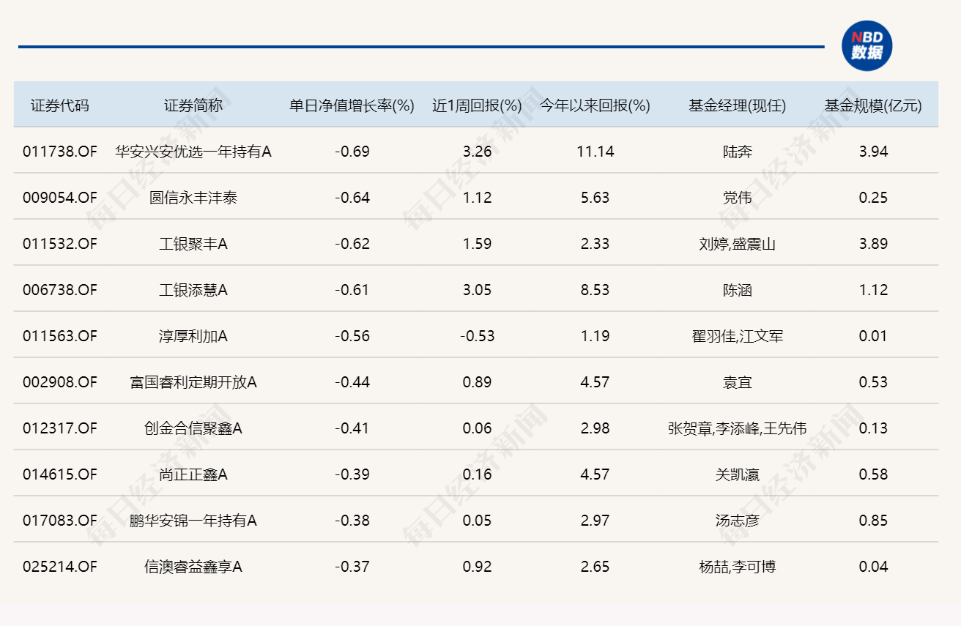961x626 pixels.
Task: Click fund managers 张贺章,李添峰,王先伟
Action: (737, 428)
